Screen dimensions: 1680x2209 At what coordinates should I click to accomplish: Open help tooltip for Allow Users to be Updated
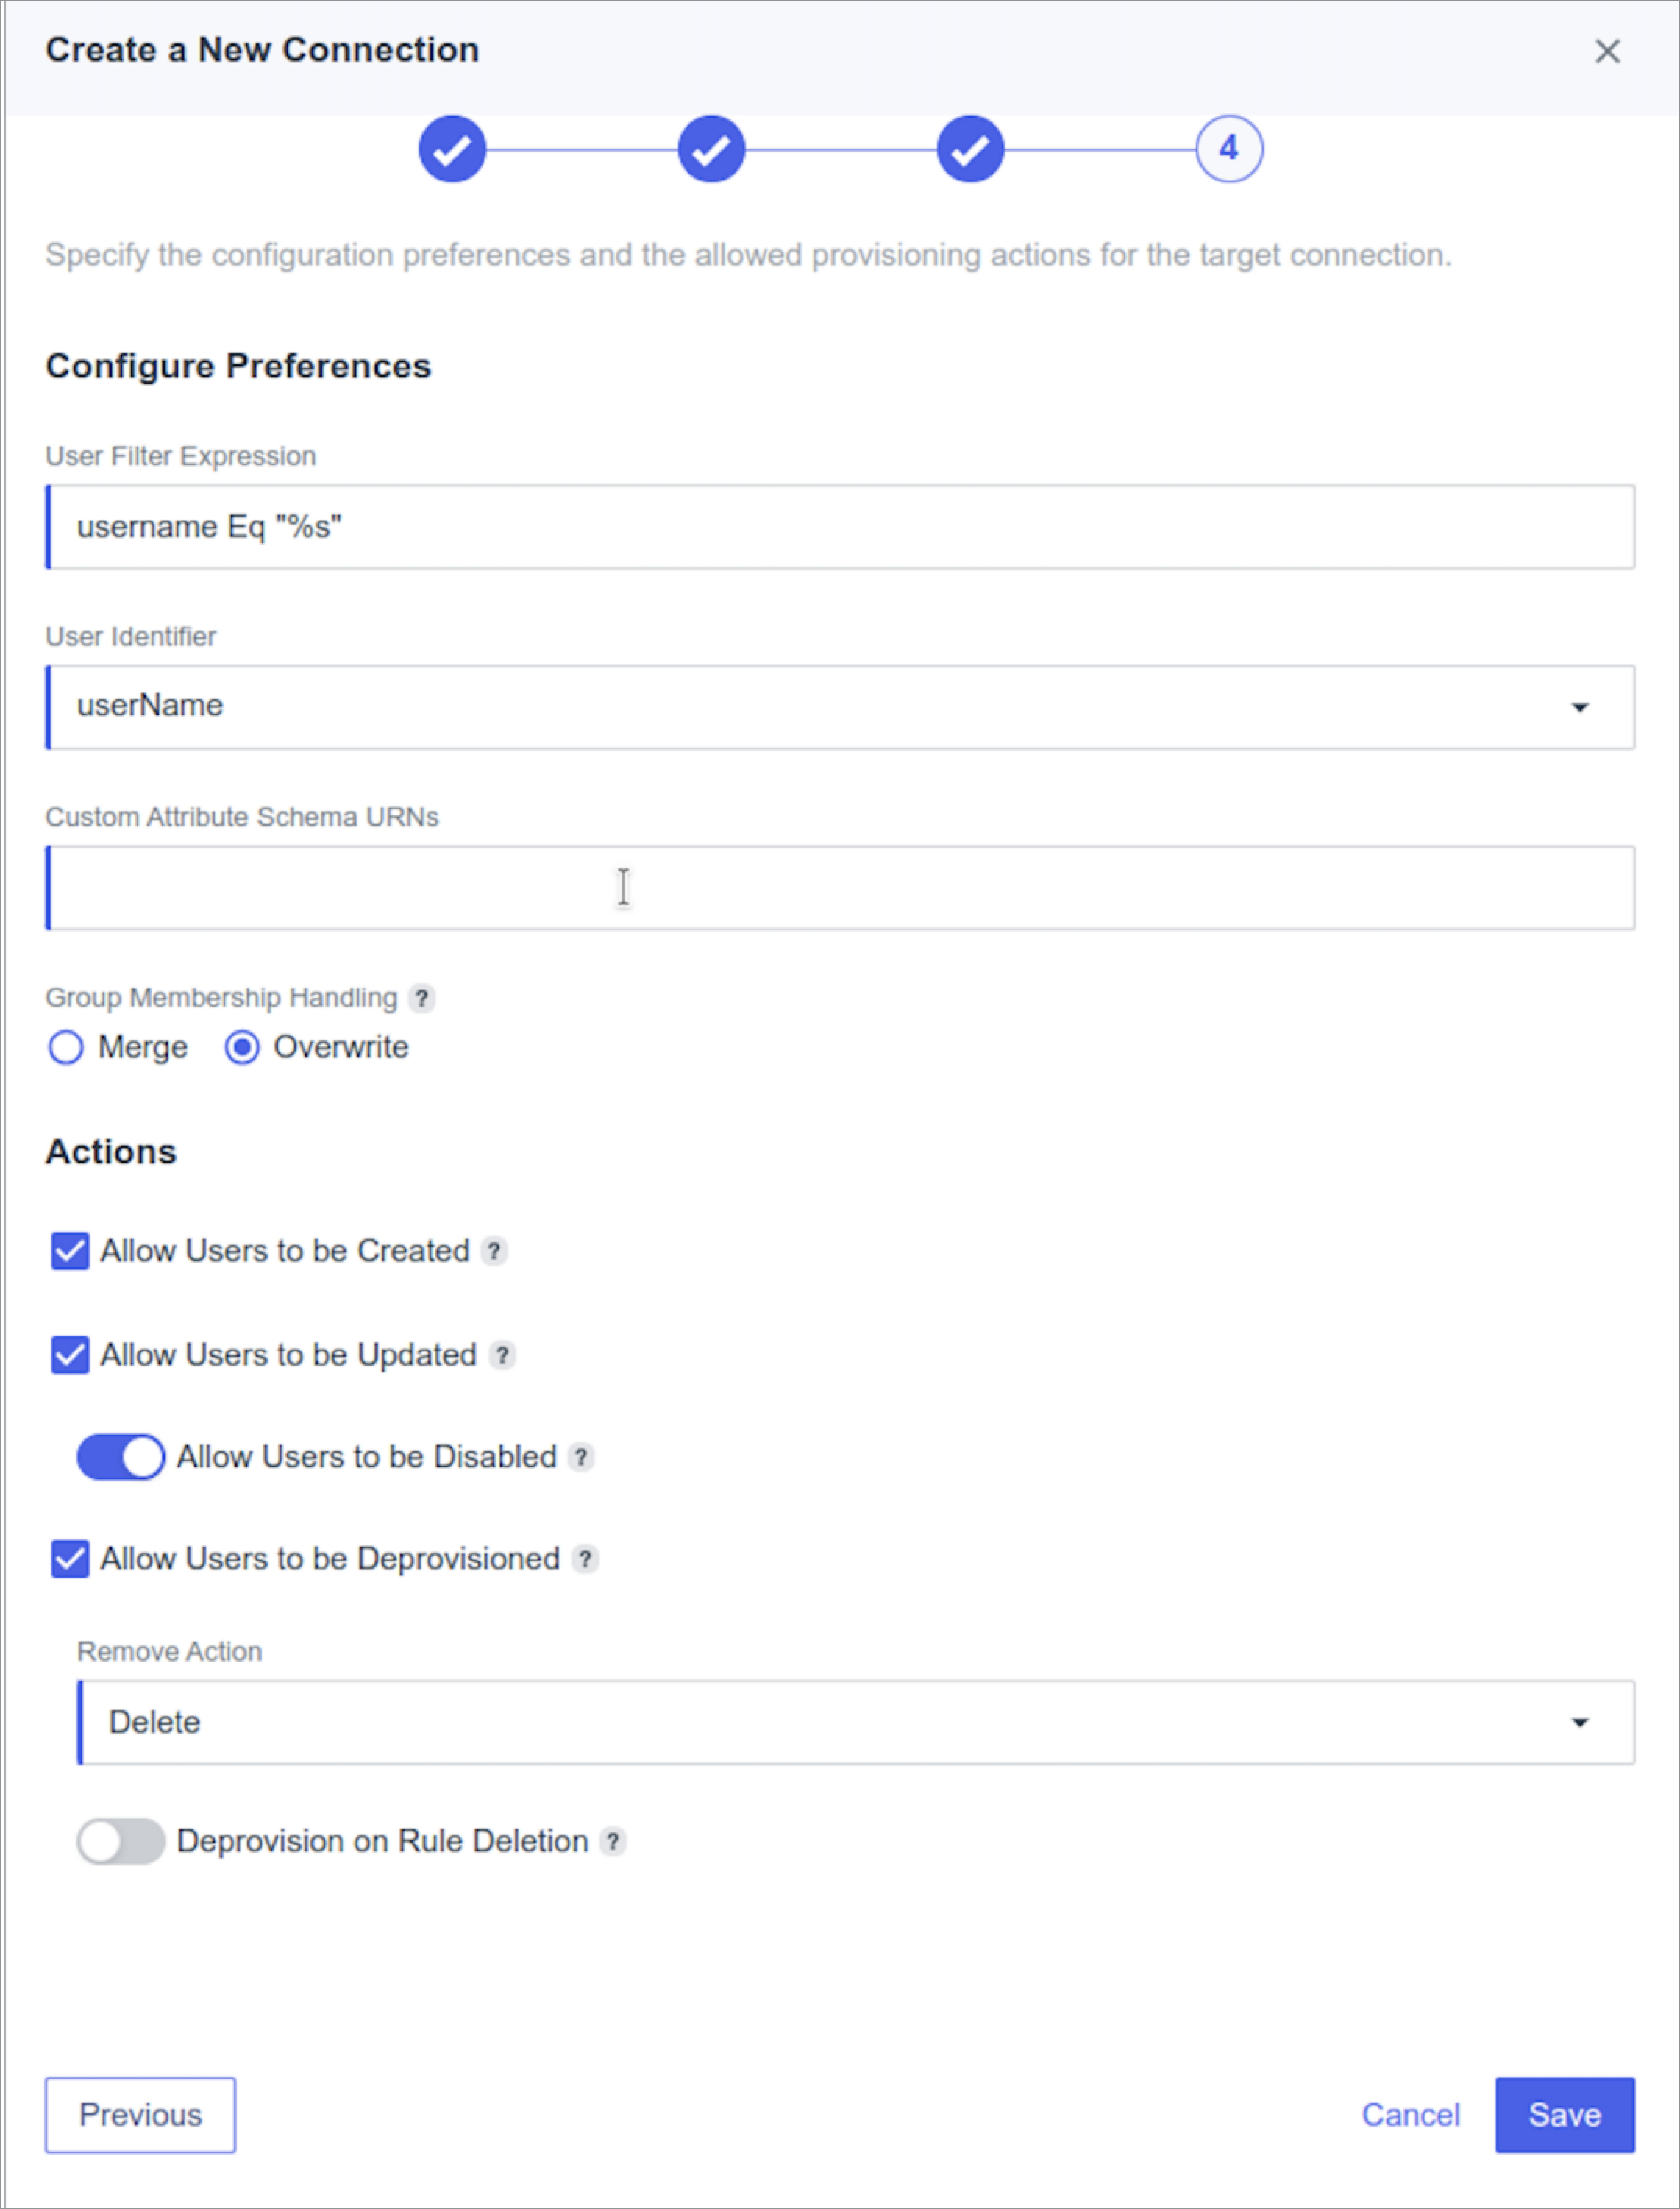[x=502, y=1355]
